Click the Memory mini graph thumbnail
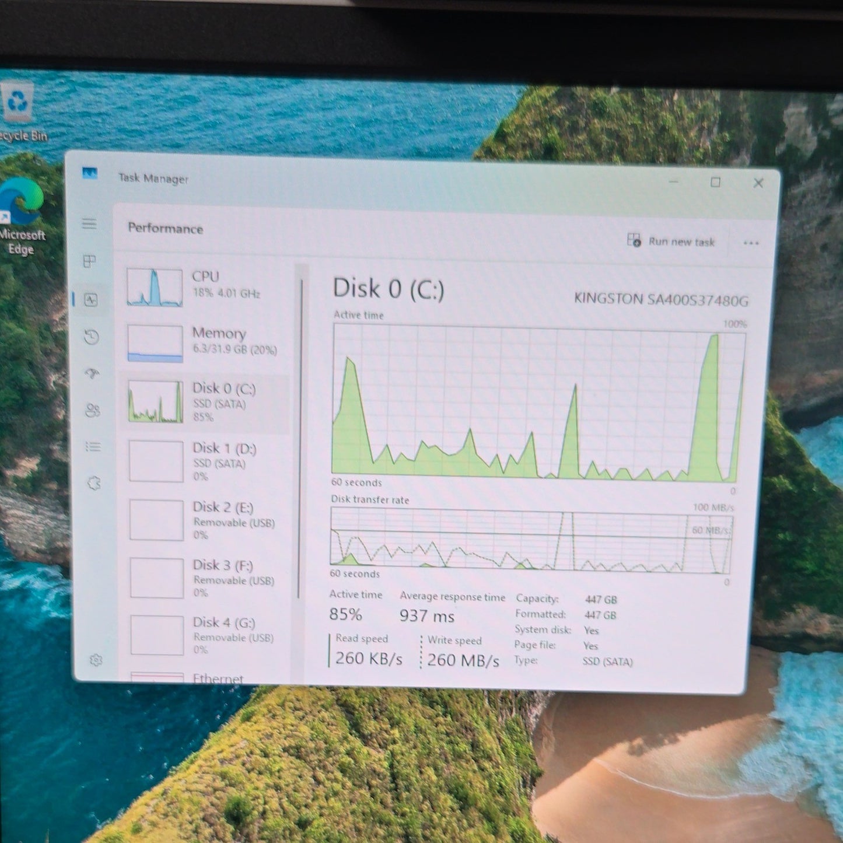 tap(155, 344)
